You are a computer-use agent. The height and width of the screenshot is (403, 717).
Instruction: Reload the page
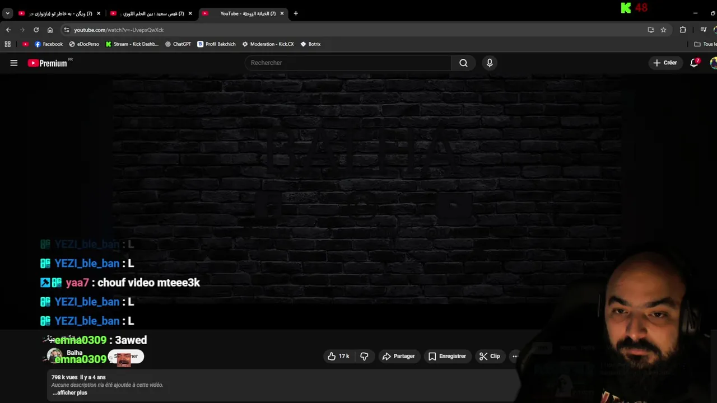[36, 30]
